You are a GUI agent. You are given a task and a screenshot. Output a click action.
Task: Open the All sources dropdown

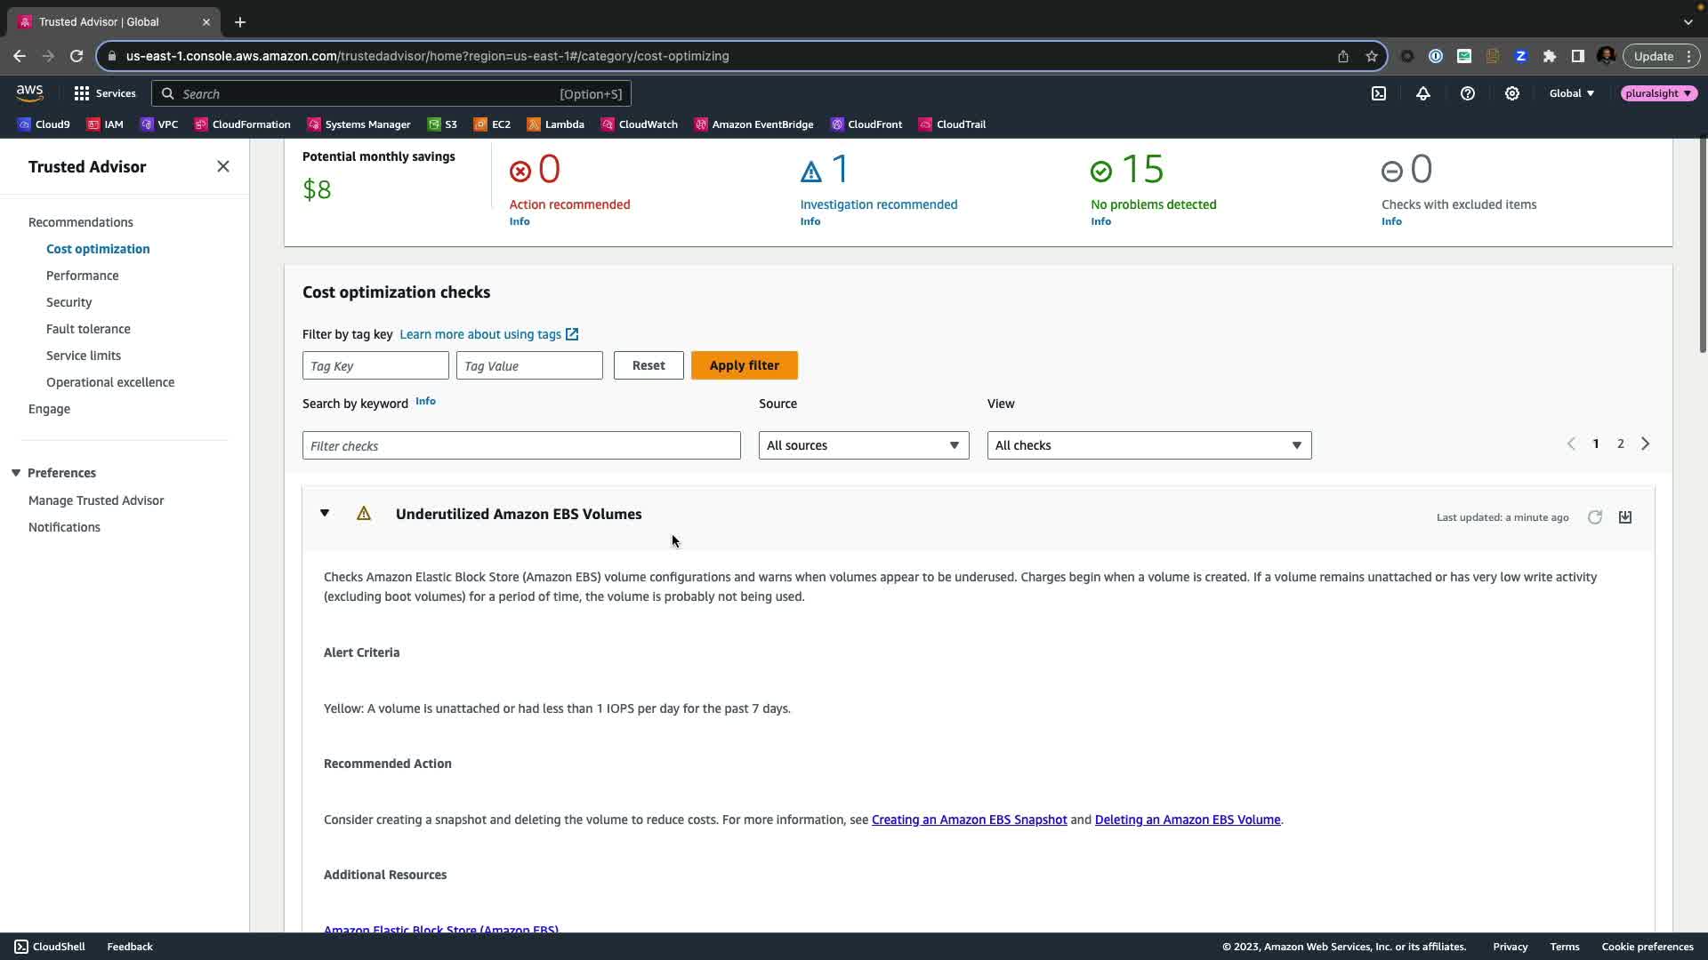(863, 445)
